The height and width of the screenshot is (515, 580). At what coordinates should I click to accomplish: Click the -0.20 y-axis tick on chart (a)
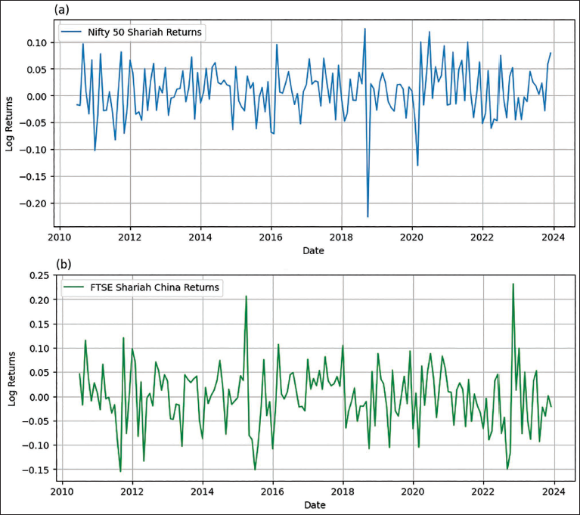[34, 203]
